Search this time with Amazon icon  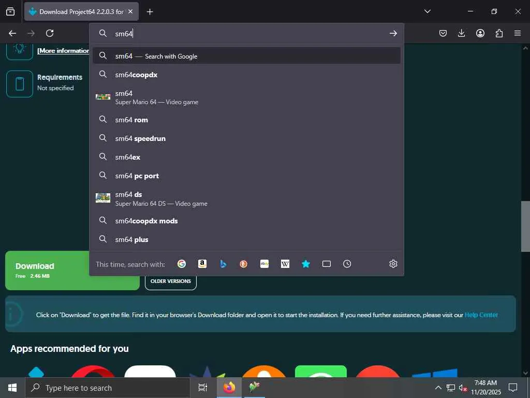[202, 264]
